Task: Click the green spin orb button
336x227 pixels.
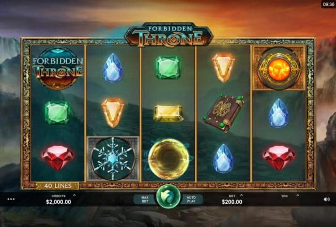Action: click(168, 196)
